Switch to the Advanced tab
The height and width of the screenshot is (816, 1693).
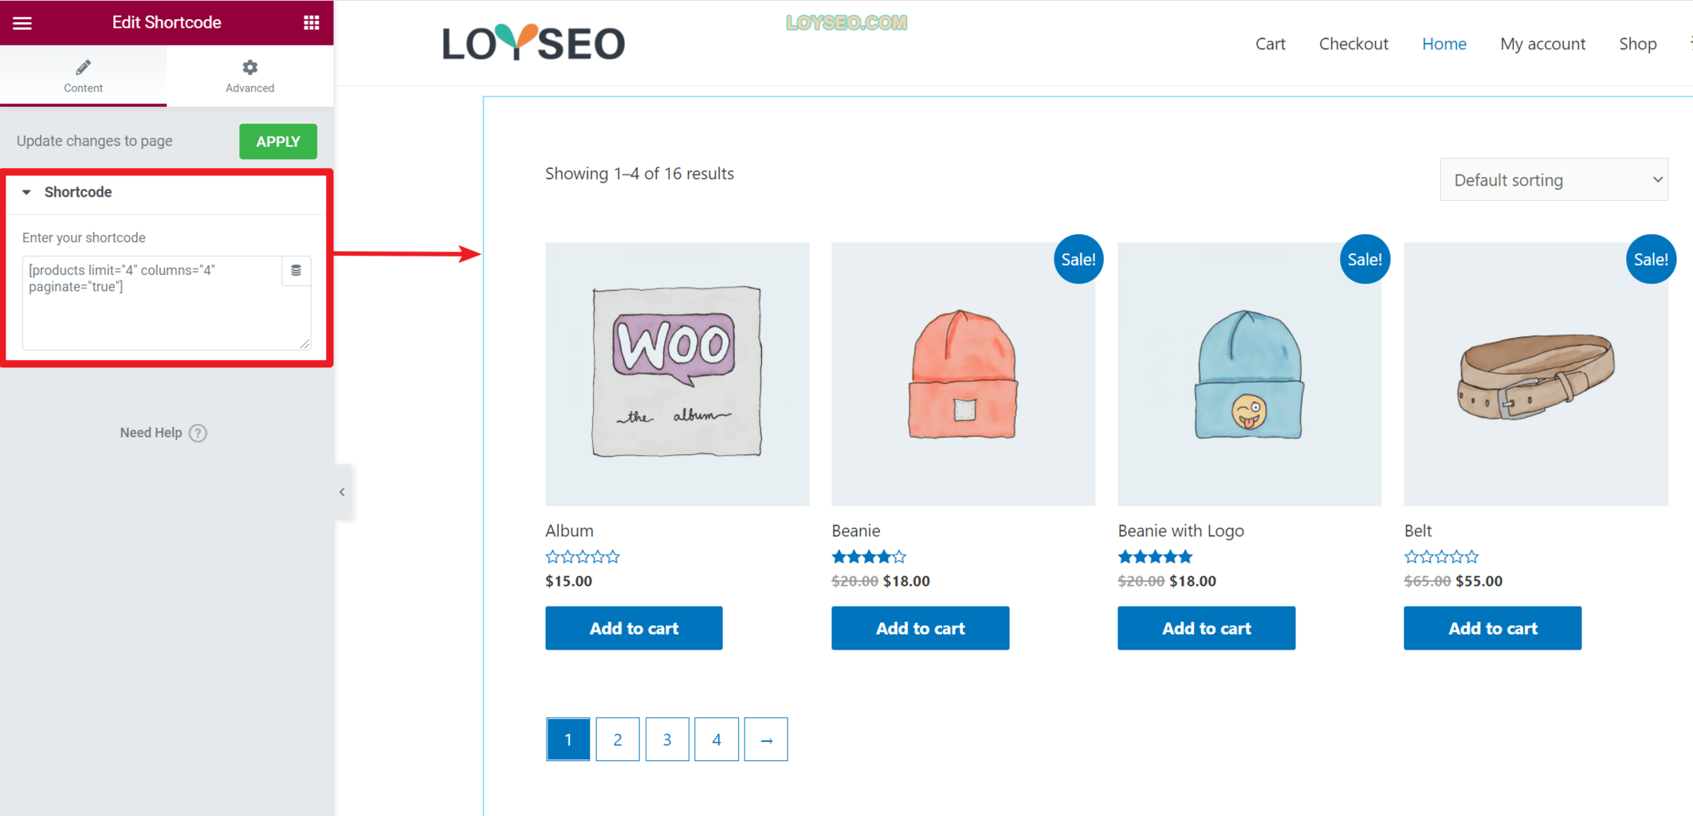[x=249, y=76]
